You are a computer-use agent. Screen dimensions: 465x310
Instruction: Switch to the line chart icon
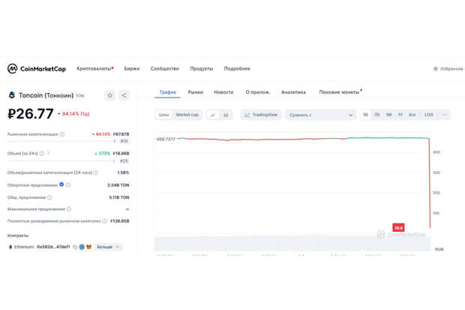tap(213, 115)
